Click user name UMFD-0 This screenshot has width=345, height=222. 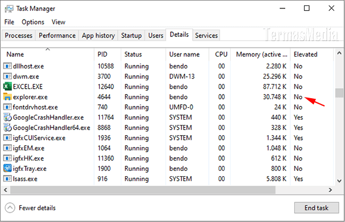(x=181, y=107)
